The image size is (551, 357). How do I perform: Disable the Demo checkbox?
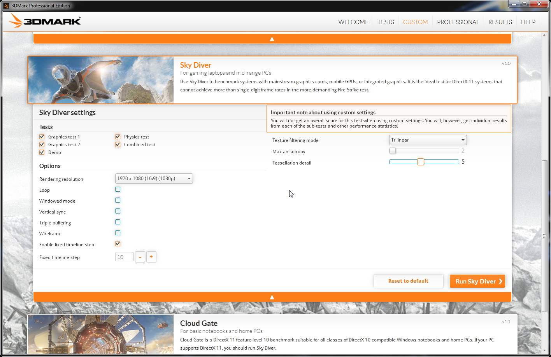[x=42, y=152]
